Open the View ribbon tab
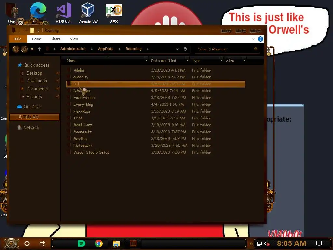The width and height of the screenshot is (333, 250). 74,39
